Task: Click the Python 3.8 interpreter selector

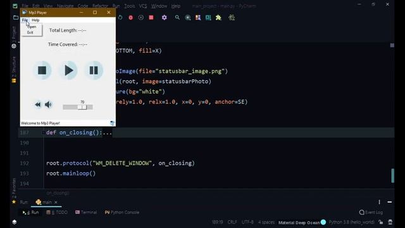Action: tap(352, 222)
